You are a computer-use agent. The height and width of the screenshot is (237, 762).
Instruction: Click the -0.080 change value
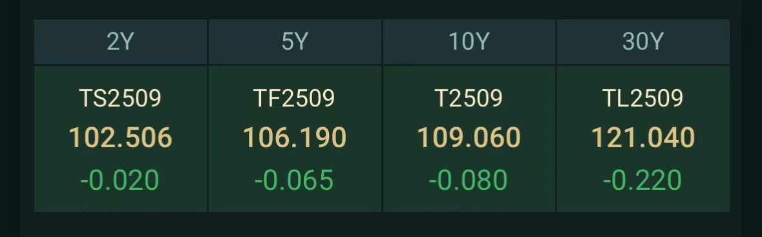click(x=468, y=180)
